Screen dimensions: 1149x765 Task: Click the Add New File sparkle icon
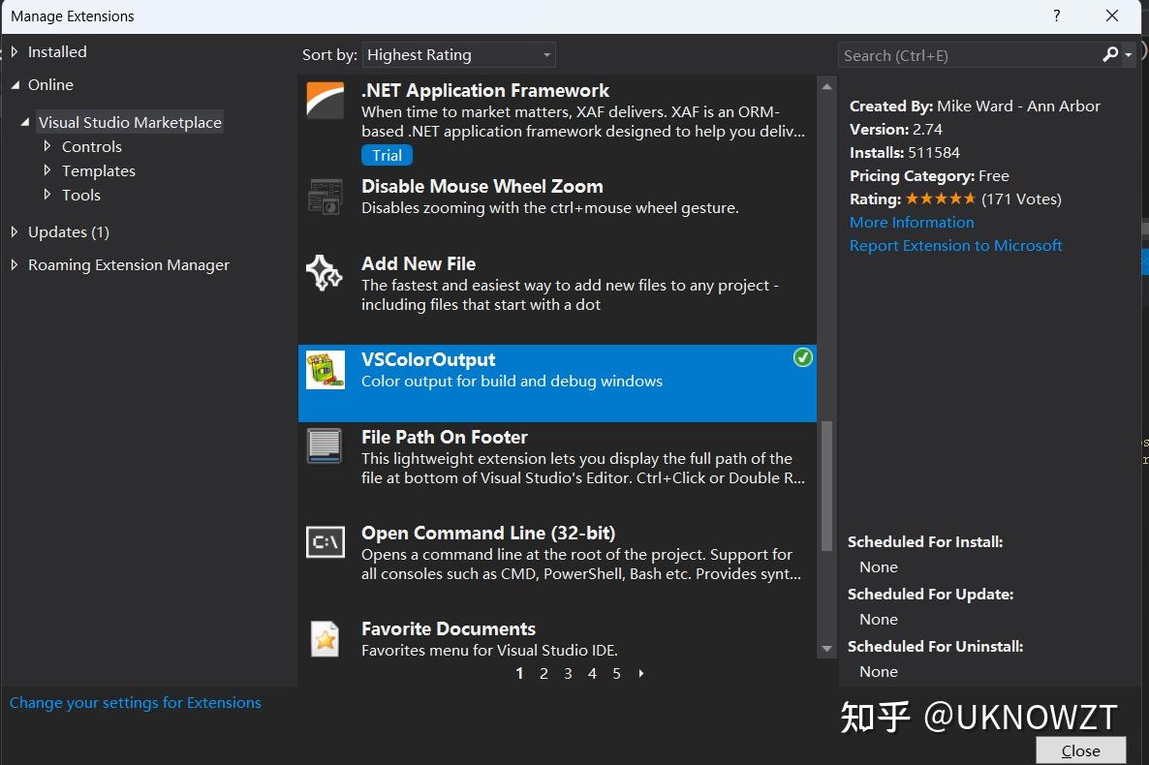pos(325,273)
